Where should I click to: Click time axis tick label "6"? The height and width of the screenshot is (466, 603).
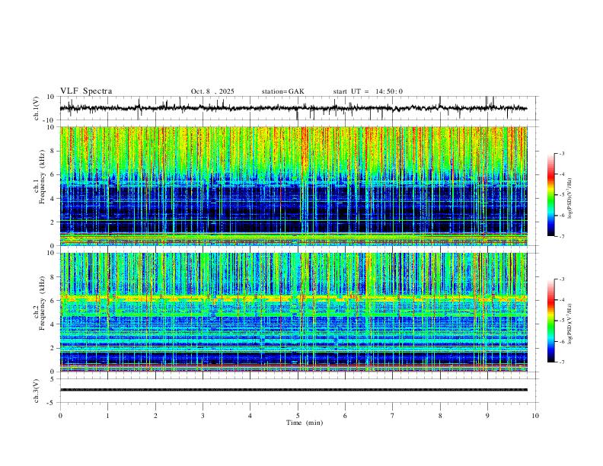[345, 416]
